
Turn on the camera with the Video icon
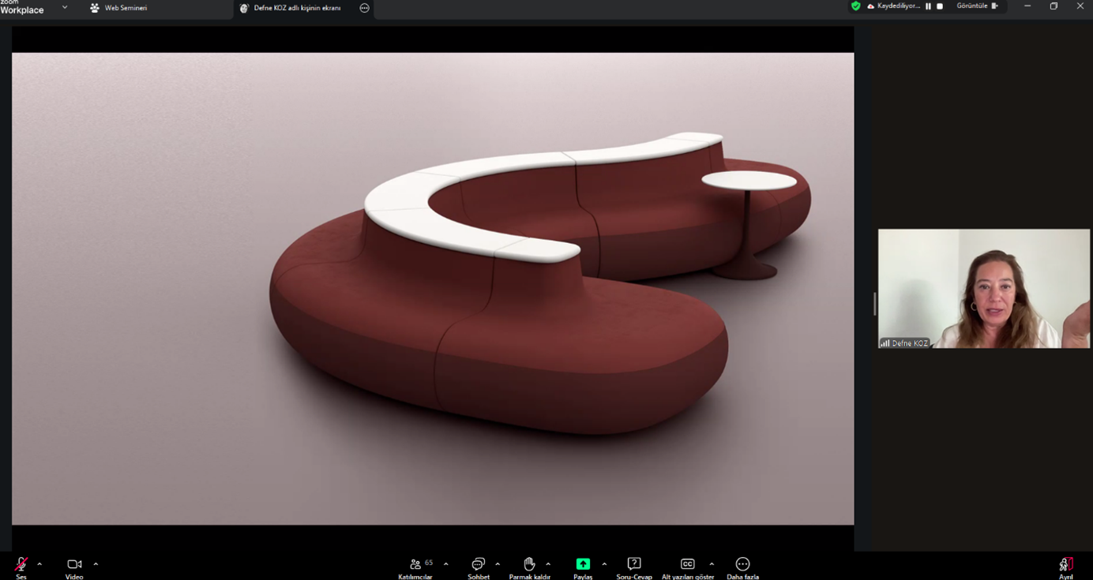point(74,564)
